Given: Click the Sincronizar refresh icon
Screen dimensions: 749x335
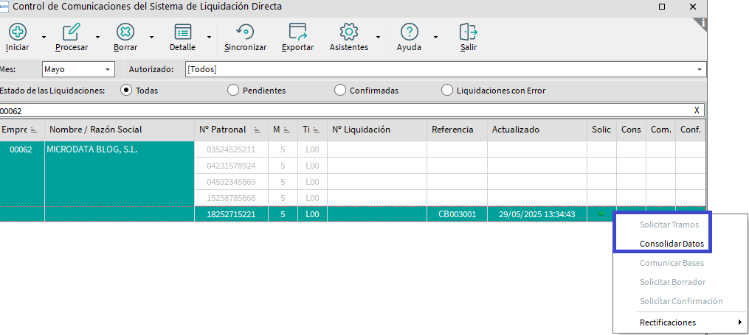Looking at the screenshot, I should point(245,32).
